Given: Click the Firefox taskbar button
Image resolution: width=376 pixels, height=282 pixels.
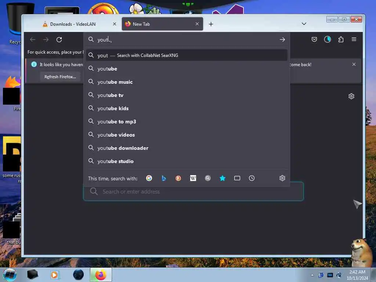Looking at the screenshot, I should [101, 275].
